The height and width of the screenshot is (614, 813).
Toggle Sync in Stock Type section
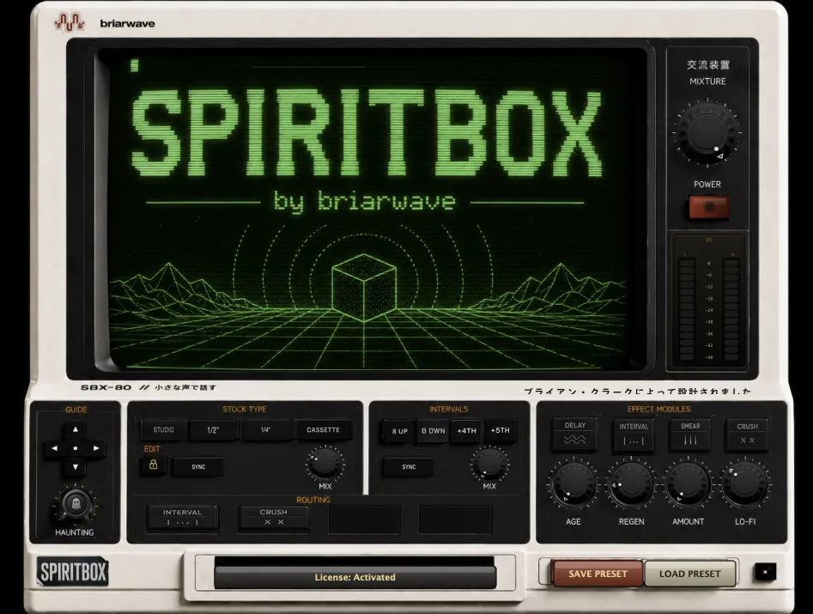[198, 466]
